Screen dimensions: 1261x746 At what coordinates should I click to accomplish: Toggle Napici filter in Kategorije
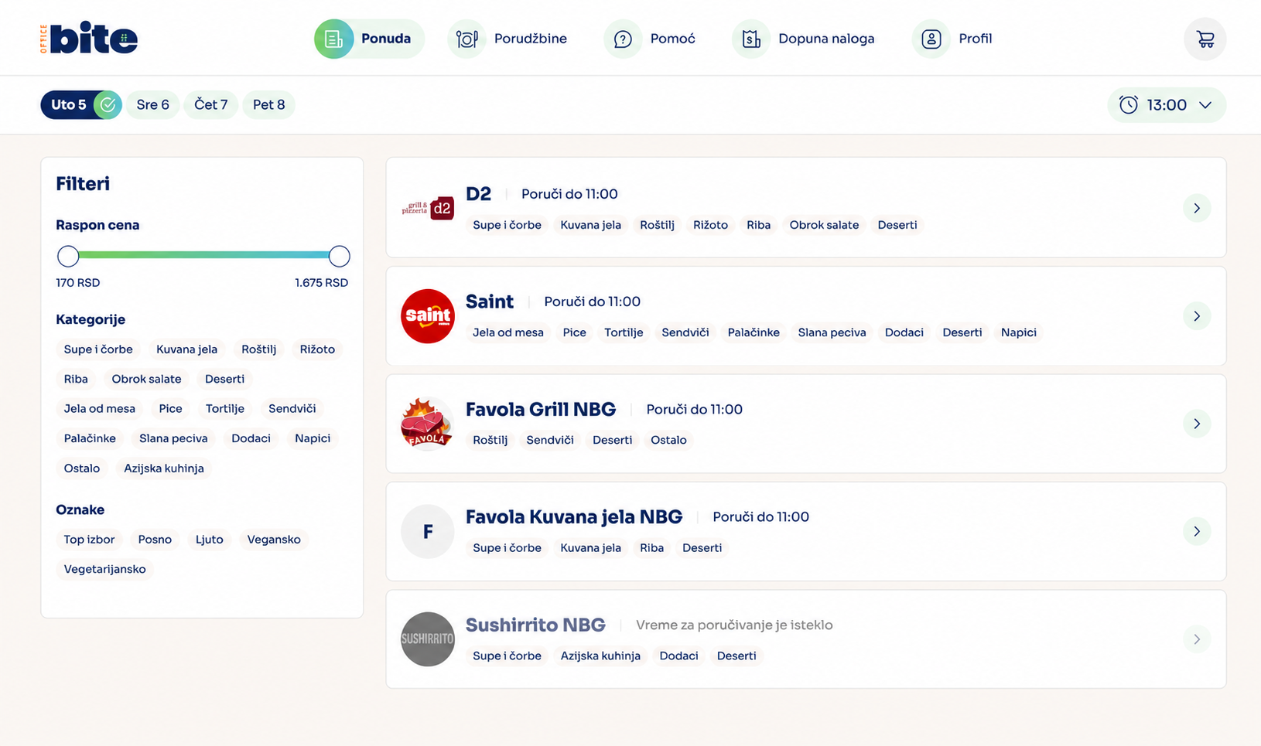(313, 438)
